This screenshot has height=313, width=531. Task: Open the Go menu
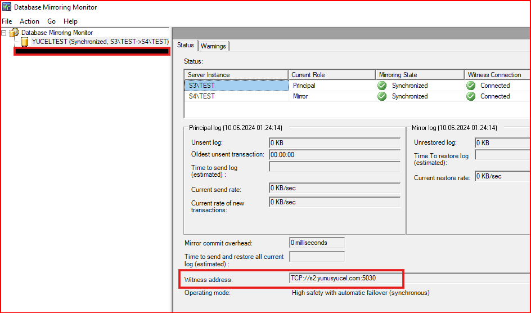coord(51,21)
